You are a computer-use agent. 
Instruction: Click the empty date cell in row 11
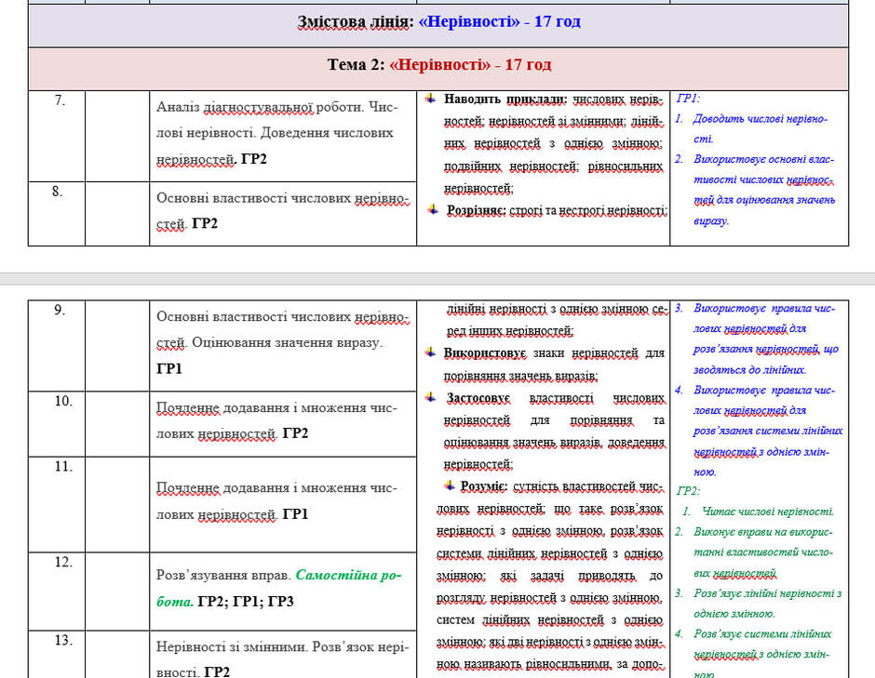pyautogui.click(x=117, y=505)
